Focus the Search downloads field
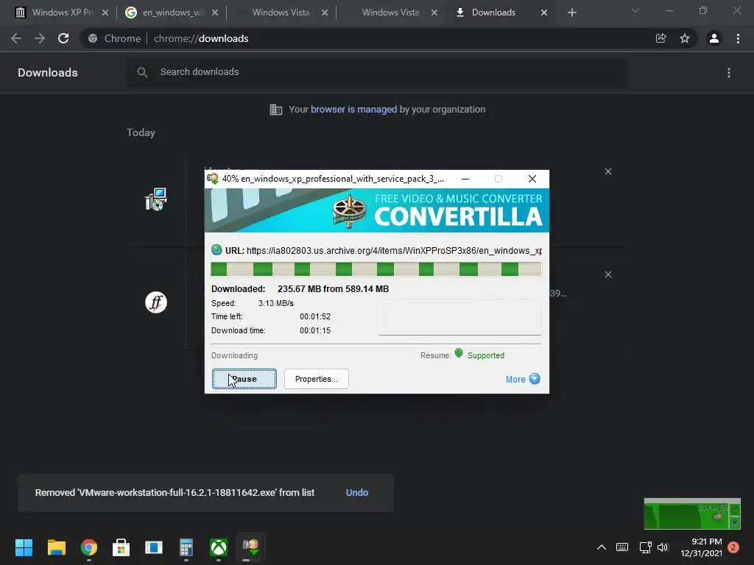The width and height of the screenshot is (754, 565). click(376, 72)
